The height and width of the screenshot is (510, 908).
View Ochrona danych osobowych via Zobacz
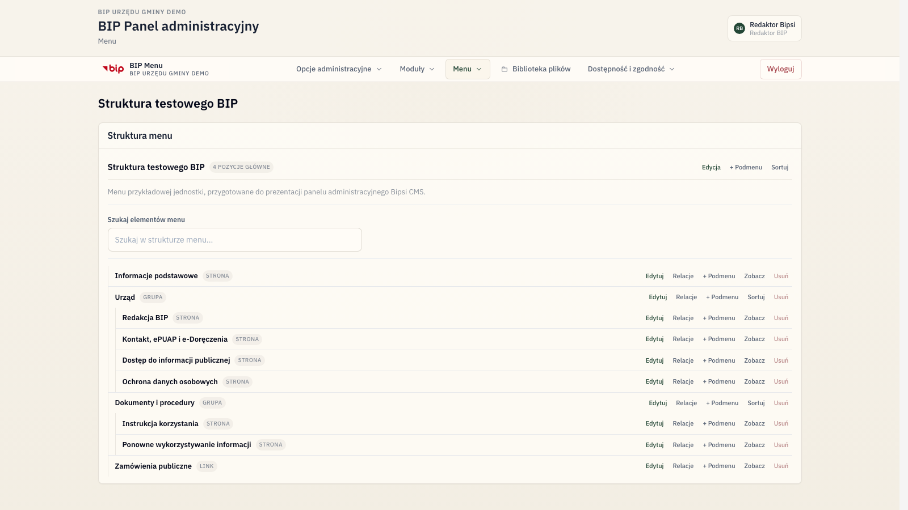click(755, 381)
